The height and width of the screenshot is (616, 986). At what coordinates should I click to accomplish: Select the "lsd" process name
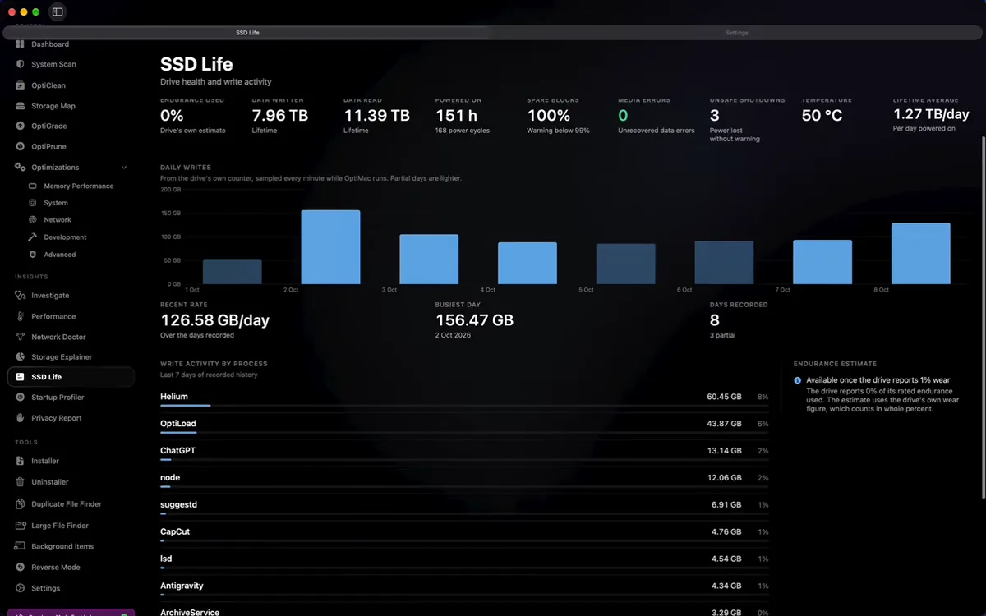[166, 559]
